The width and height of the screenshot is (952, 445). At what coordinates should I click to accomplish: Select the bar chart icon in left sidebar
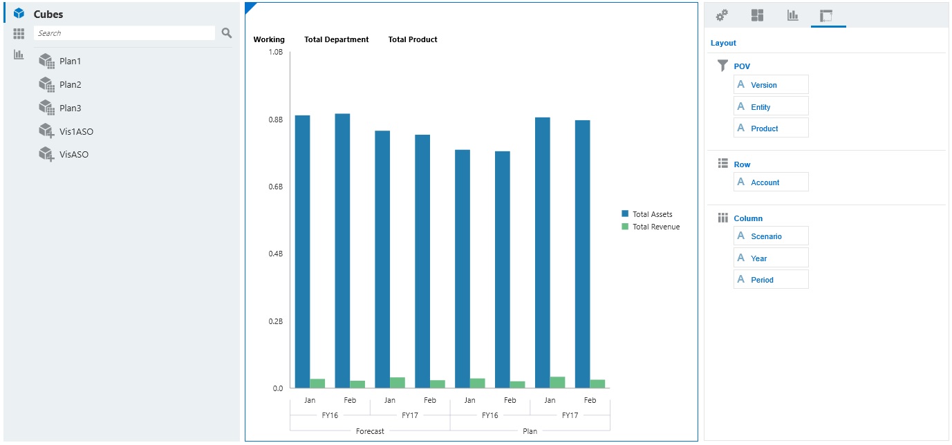point(19,54)
